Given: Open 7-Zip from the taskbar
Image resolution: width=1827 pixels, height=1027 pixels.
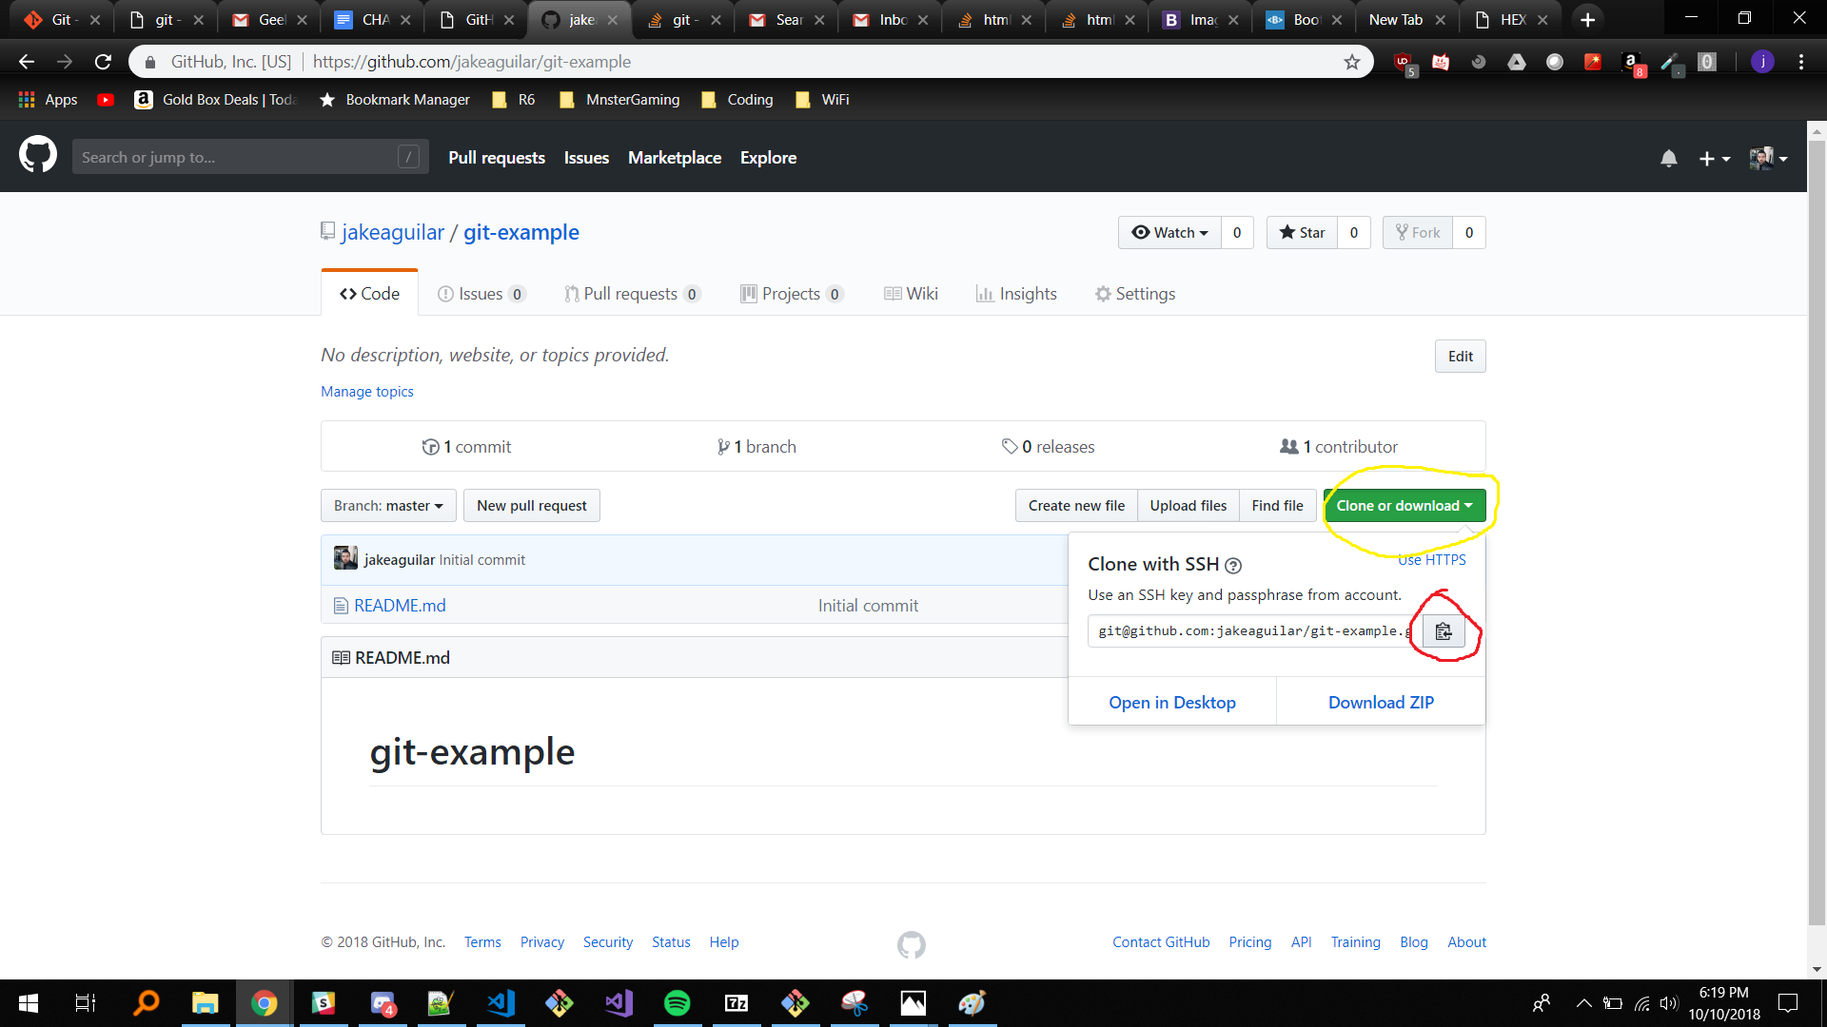Looking at the screenshot, I should 737,1002.
